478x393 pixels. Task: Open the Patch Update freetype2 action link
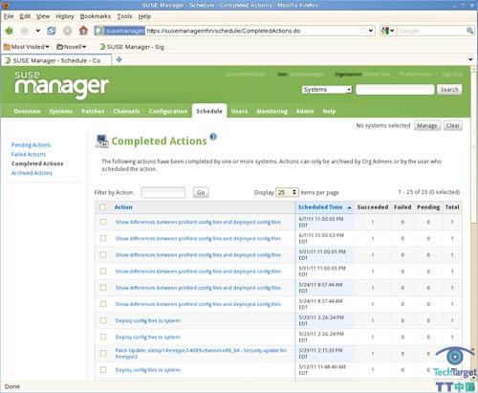pos(201,353)
